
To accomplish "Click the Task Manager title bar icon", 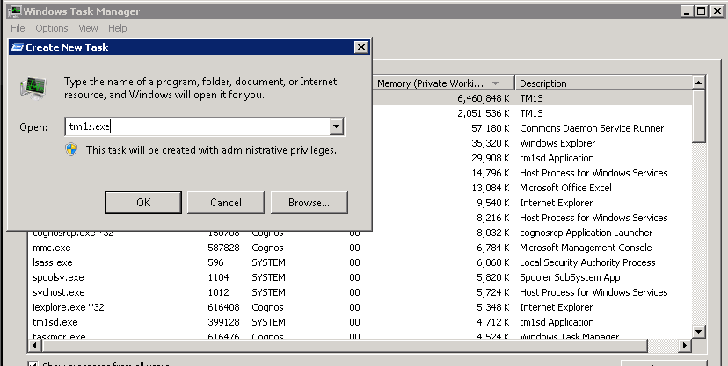I will coord(15,11).
